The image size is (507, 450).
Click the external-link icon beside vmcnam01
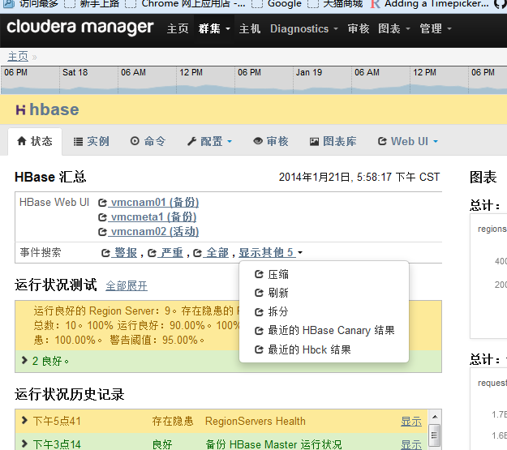(x=102, y=203)
